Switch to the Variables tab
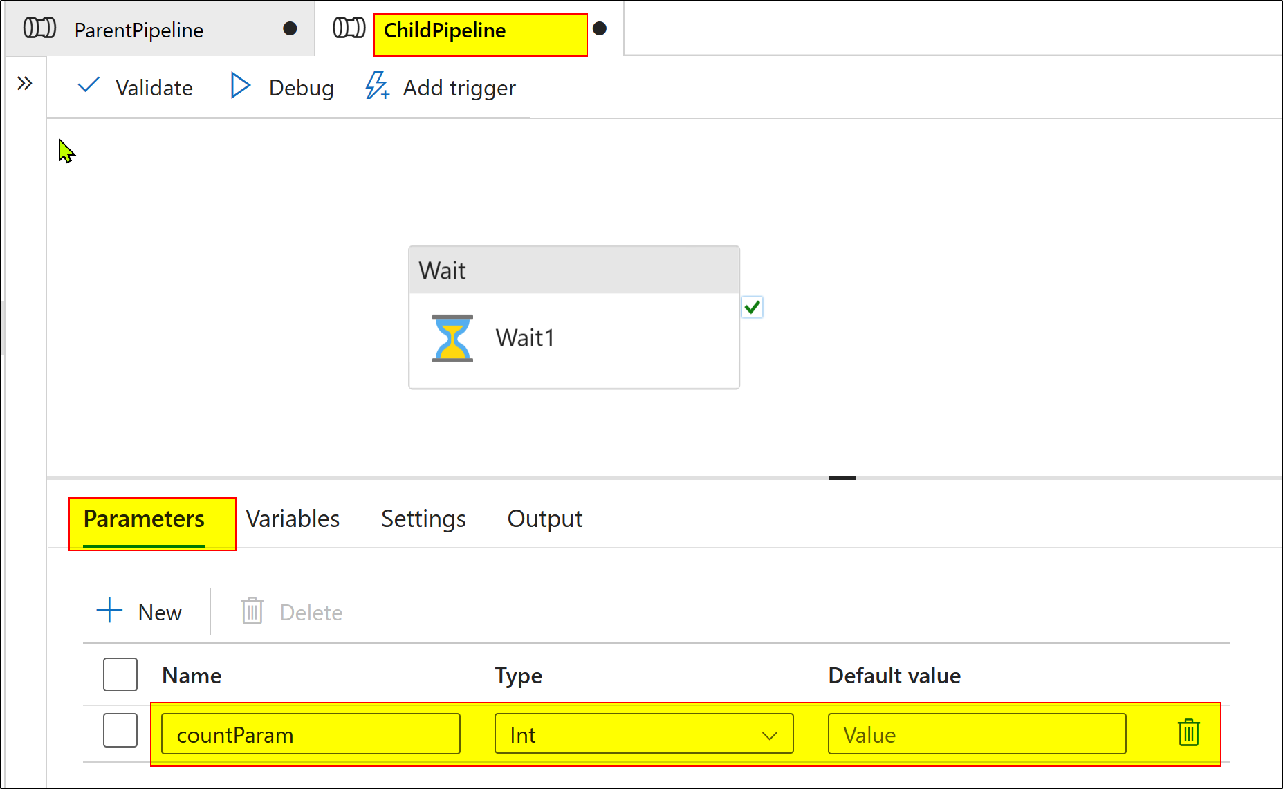 click(x=292, y=519)
